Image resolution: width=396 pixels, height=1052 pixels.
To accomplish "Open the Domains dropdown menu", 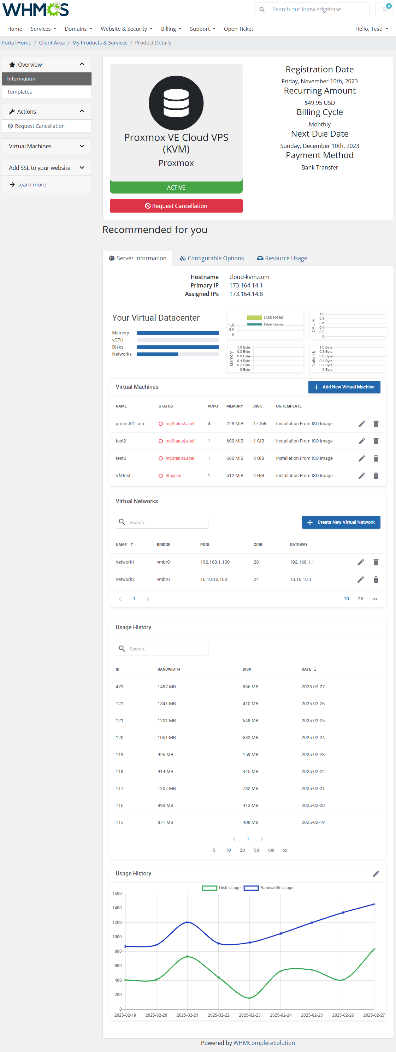I will coord(78,29).
